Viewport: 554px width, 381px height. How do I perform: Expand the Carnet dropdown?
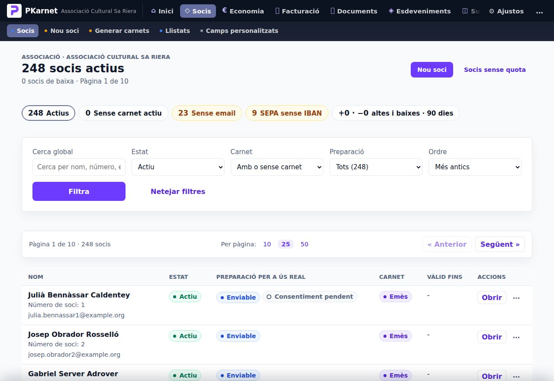pyautogui.click(x=277, y=167)
